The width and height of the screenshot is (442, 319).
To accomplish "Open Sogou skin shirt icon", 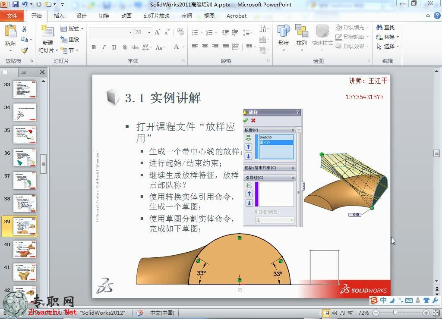I will coord(426,300).
